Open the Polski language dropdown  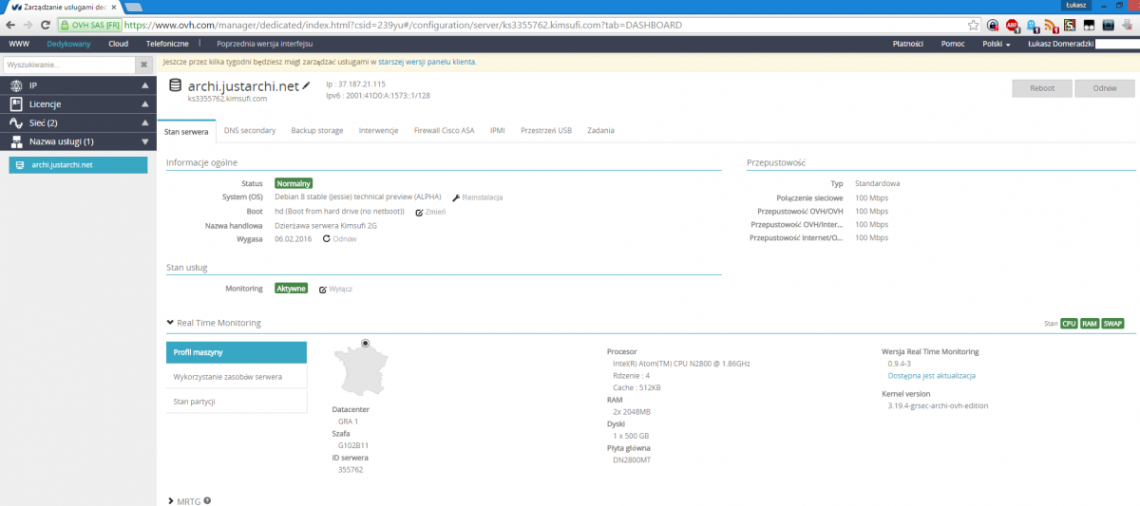point(996,44)
